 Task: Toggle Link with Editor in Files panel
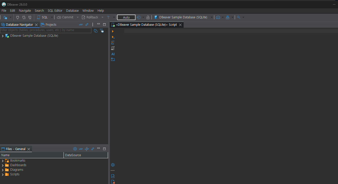pyautogui.click(x=93, y=149)
